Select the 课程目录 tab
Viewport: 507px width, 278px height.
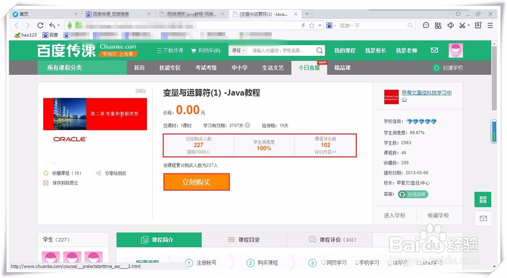tap(244, 240)
